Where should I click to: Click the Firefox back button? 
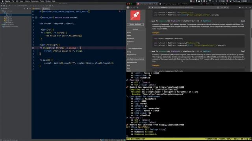point(128,7)
